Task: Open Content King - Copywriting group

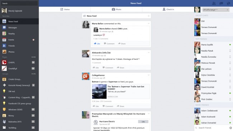Action: (19, 97)
